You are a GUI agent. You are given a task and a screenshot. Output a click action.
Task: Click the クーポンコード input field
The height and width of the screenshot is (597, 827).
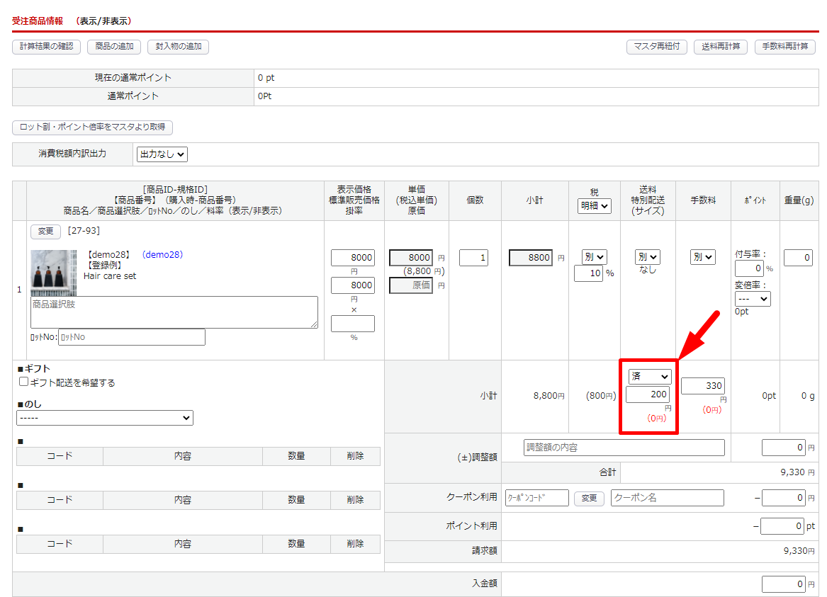(536, 498)
